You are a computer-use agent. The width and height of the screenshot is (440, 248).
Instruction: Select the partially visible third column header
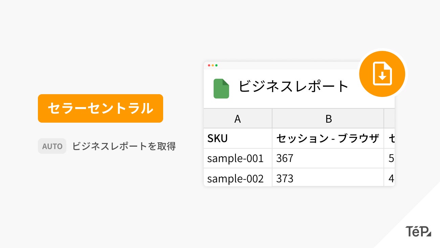(x=389, y=119)
